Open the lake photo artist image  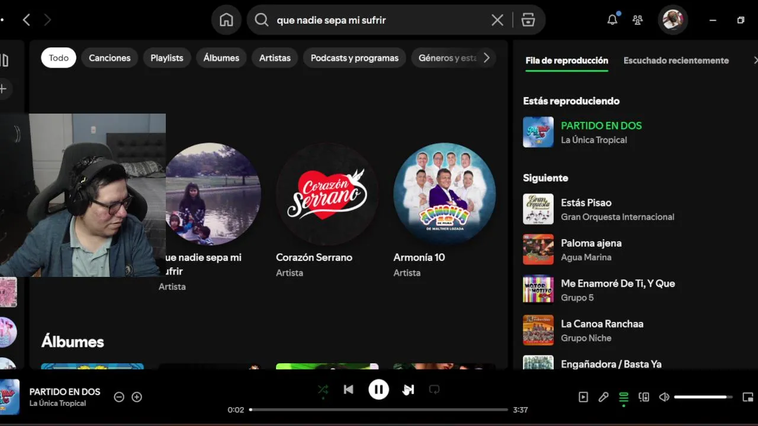213,194
